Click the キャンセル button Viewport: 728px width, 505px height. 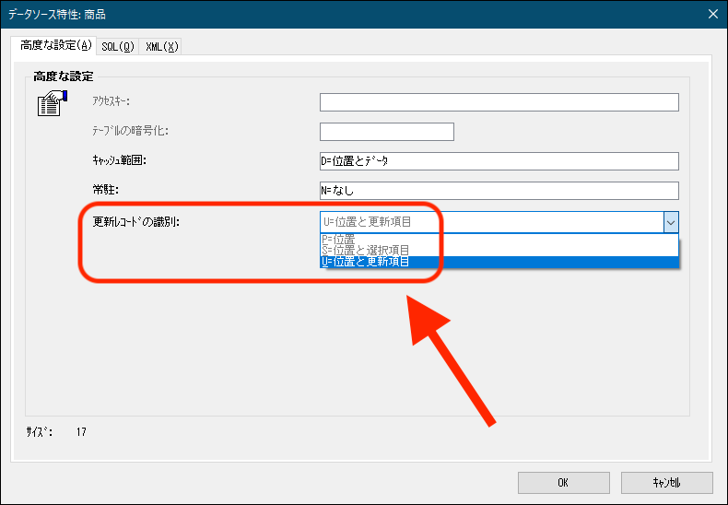coord(666,482)
